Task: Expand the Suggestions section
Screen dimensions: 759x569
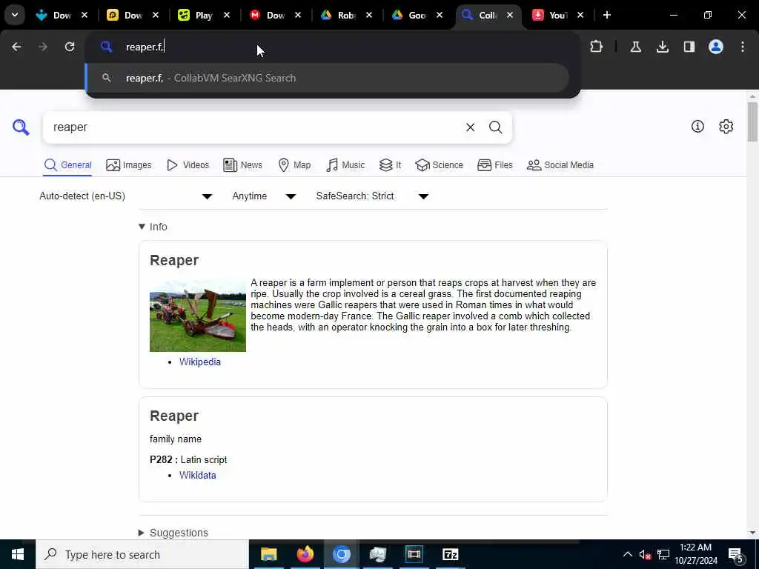Action: pyautogui.click(x=173, y=533)
